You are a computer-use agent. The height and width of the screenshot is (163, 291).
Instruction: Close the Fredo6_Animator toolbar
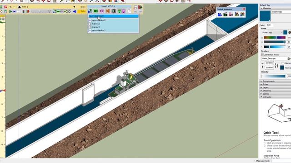[244, 9]
